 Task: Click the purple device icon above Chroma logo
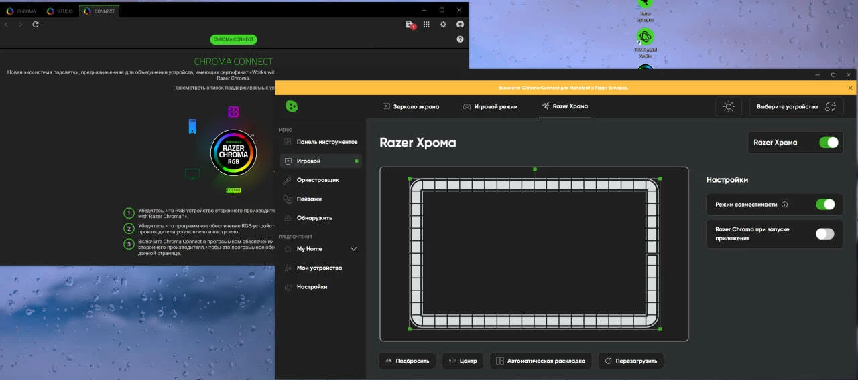(x=233, y=112)
